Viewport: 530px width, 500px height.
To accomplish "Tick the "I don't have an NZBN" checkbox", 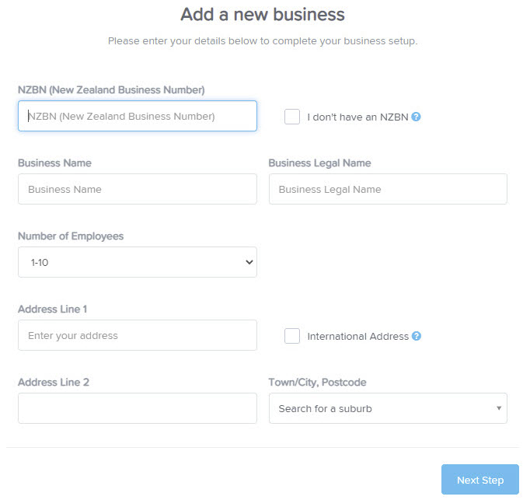I will (292, 117).
